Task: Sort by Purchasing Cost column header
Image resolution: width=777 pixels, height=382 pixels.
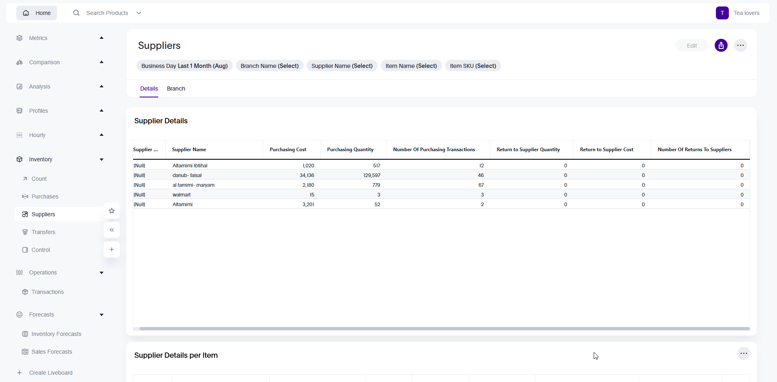Action: [288, 150]
